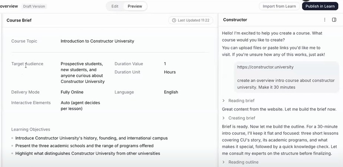
Task: Expand the Creating brief step
Action: [x=239, y=118]
